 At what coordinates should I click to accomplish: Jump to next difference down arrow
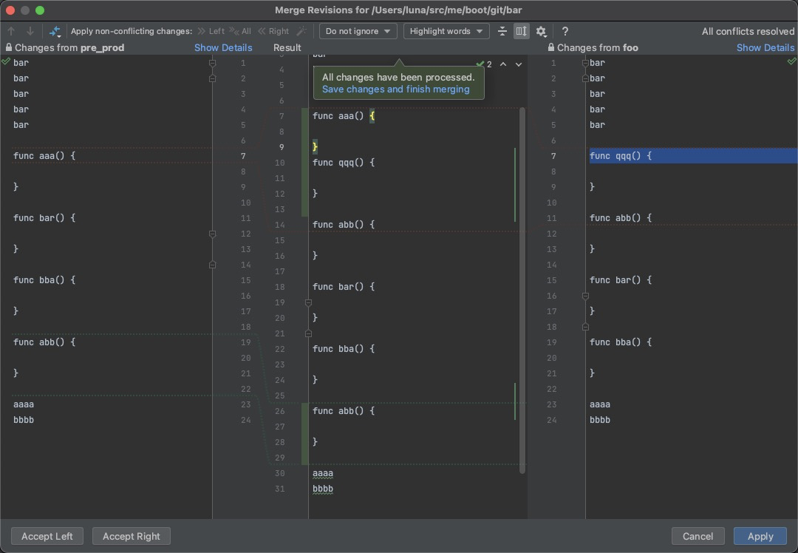(30, 31)
